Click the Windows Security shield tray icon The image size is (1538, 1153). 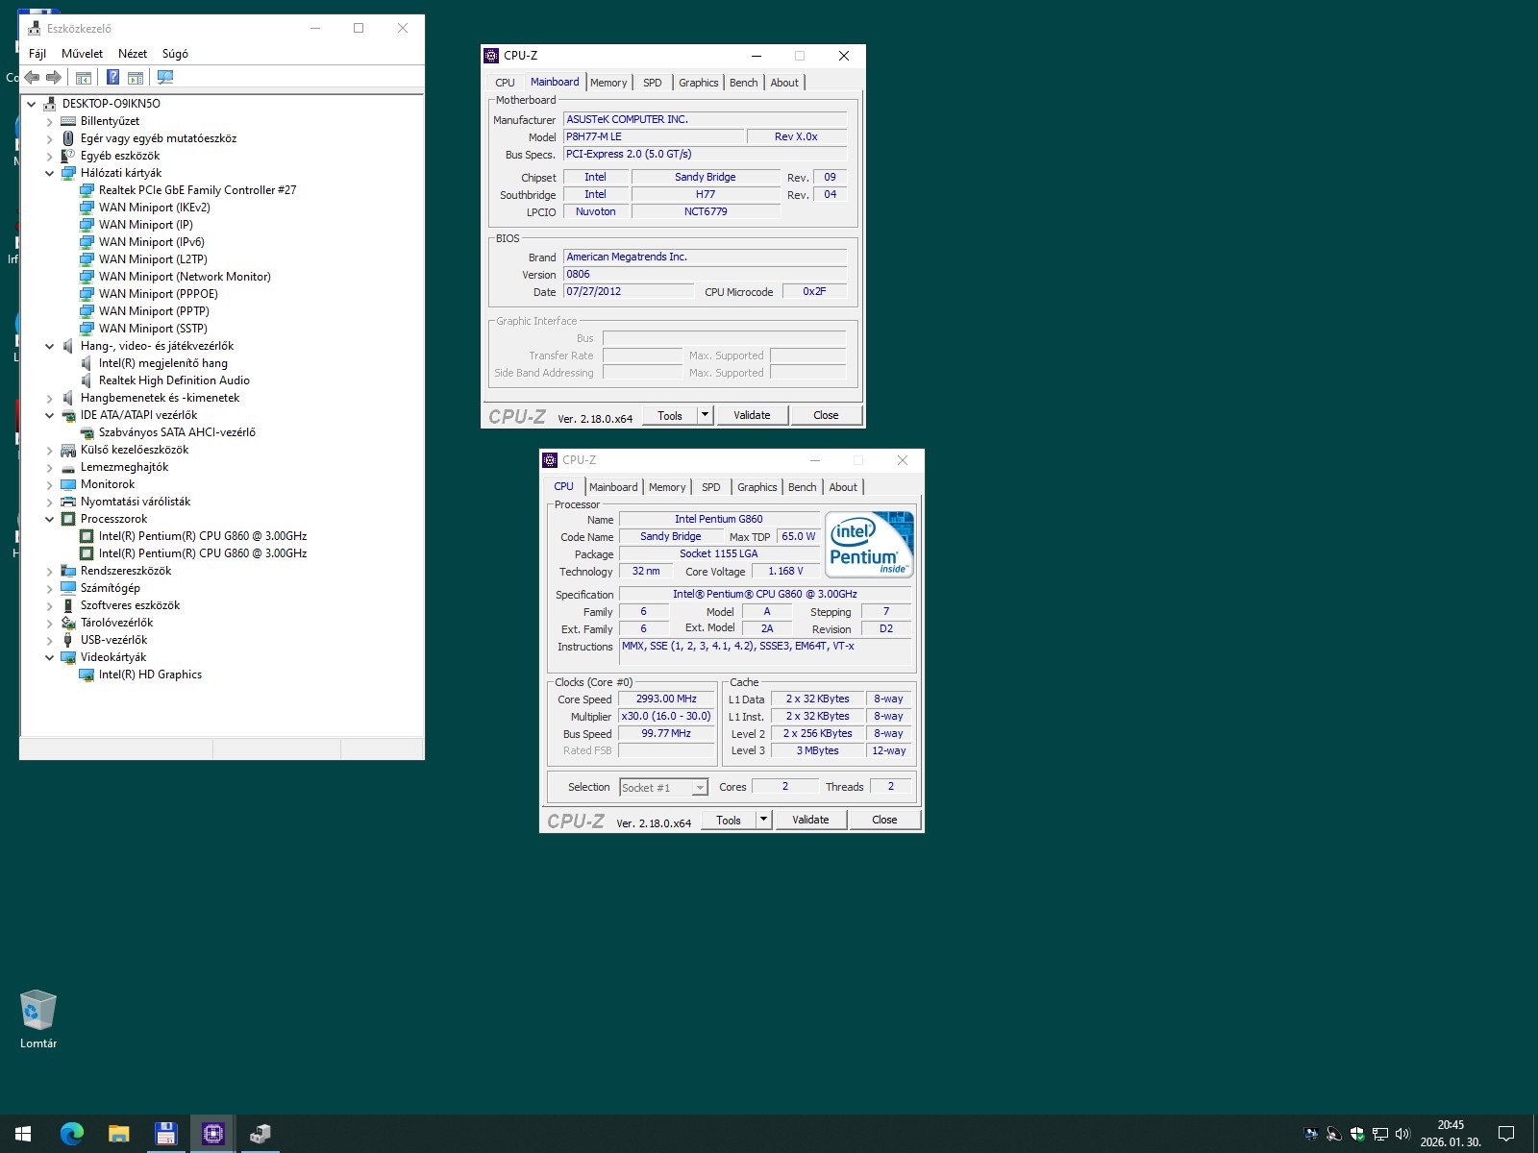tap(1356, 1134)
